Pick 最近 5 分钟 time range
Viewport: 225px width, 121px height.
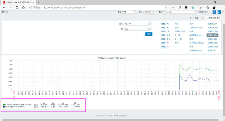(x=213, y=24)
